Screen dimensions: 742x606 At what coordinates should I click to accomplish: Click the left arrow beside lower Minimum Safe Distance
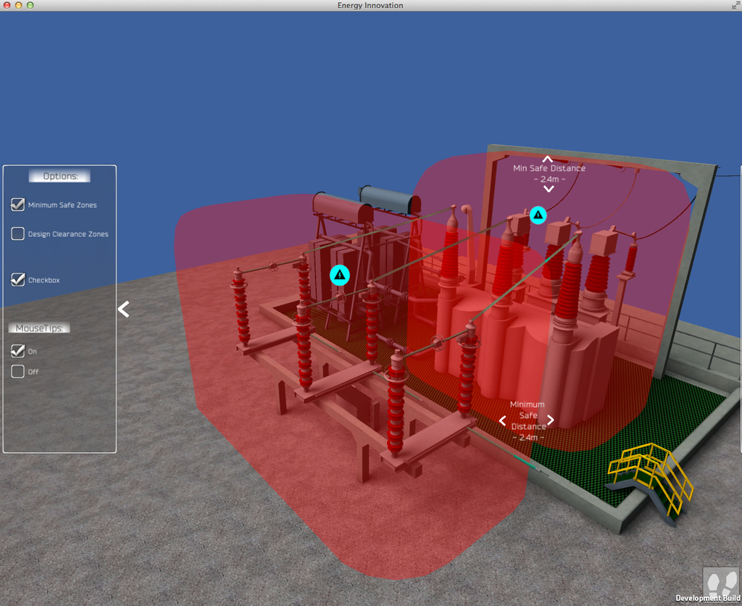[x=503, y=420]
